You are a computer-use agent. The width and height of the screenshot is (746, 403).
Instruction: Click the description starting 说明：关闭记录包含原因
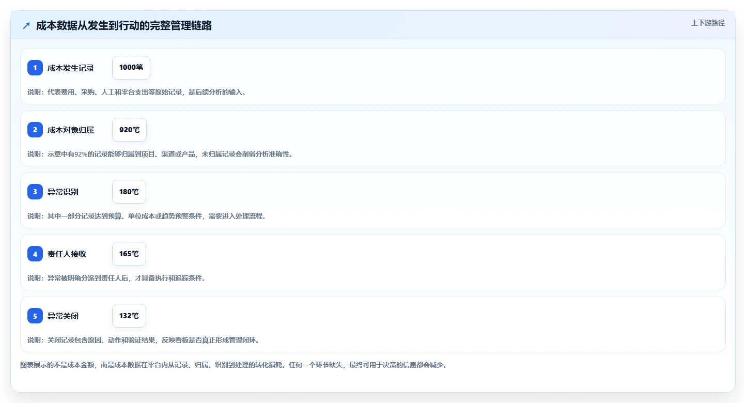144,340
